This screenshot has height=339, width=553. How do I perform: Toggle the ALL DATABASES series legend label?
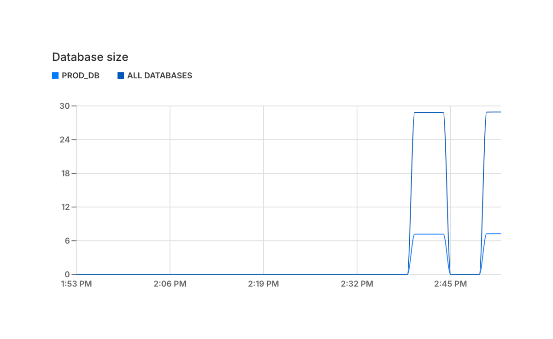pyautogui.click(x=159, y=76)
